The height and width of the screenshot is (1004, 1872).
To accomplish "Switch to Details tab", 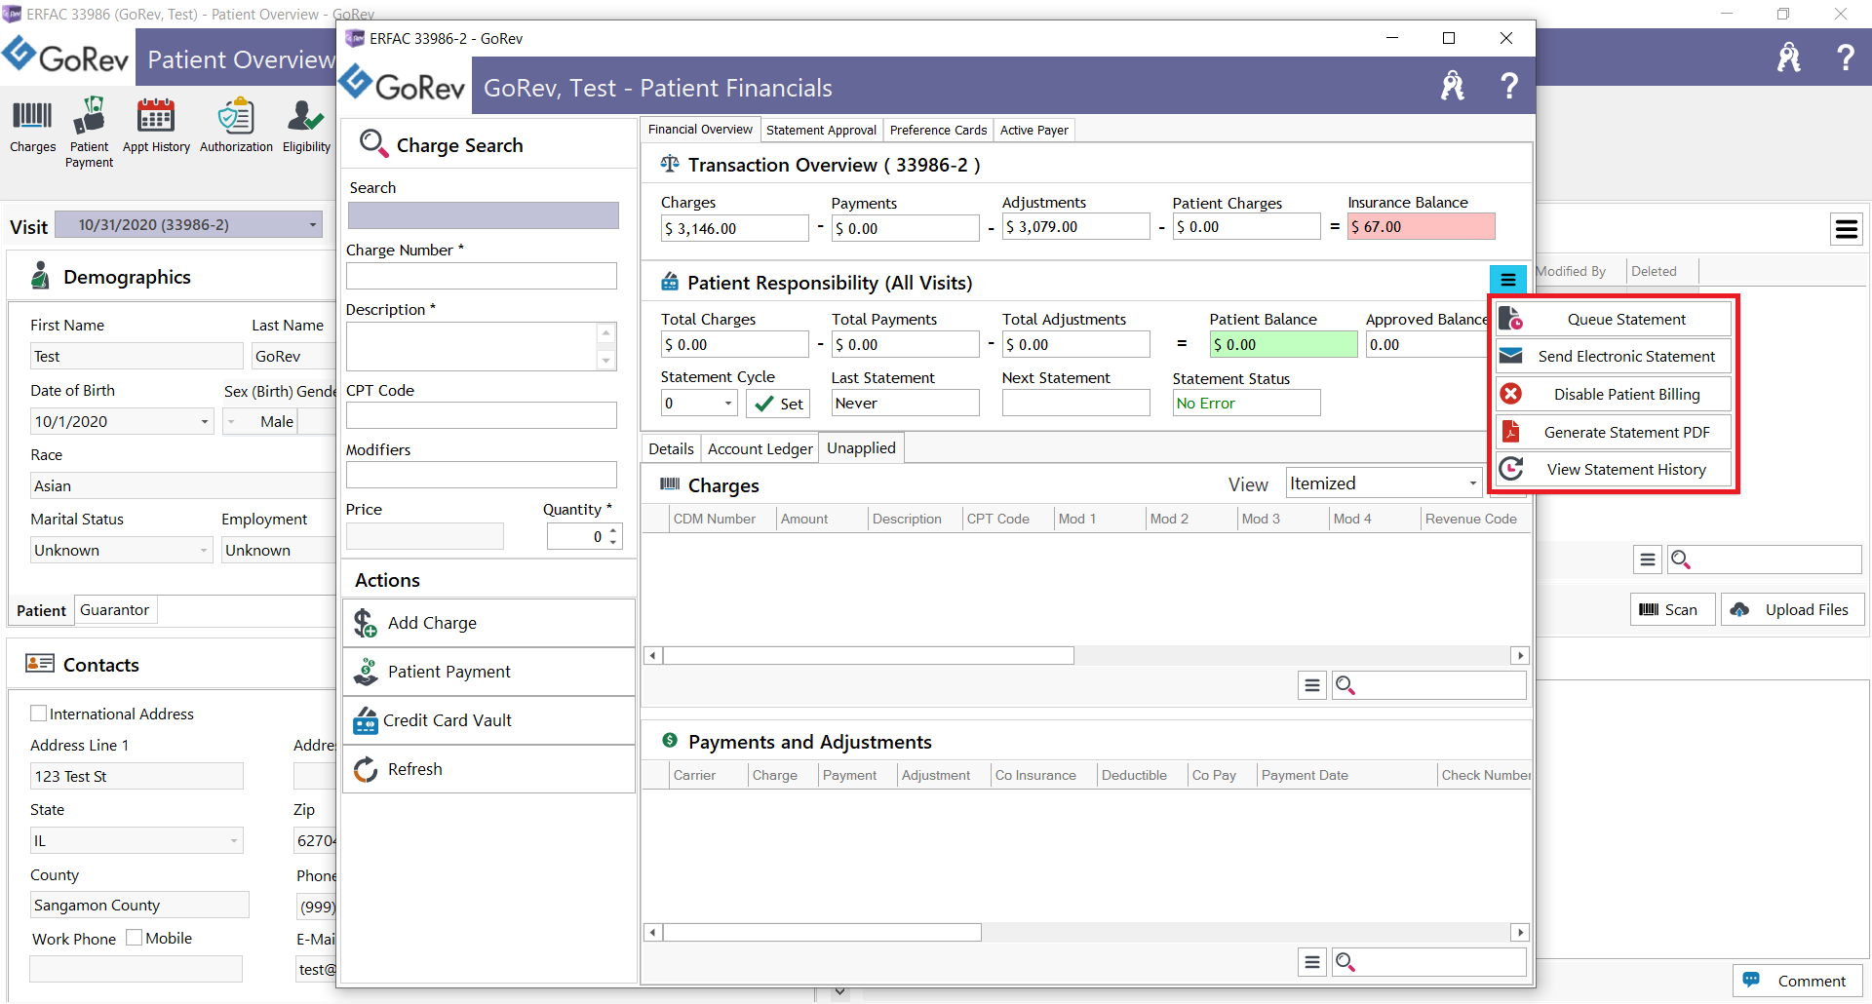I will pyautogui.click(x=671, y=448).
